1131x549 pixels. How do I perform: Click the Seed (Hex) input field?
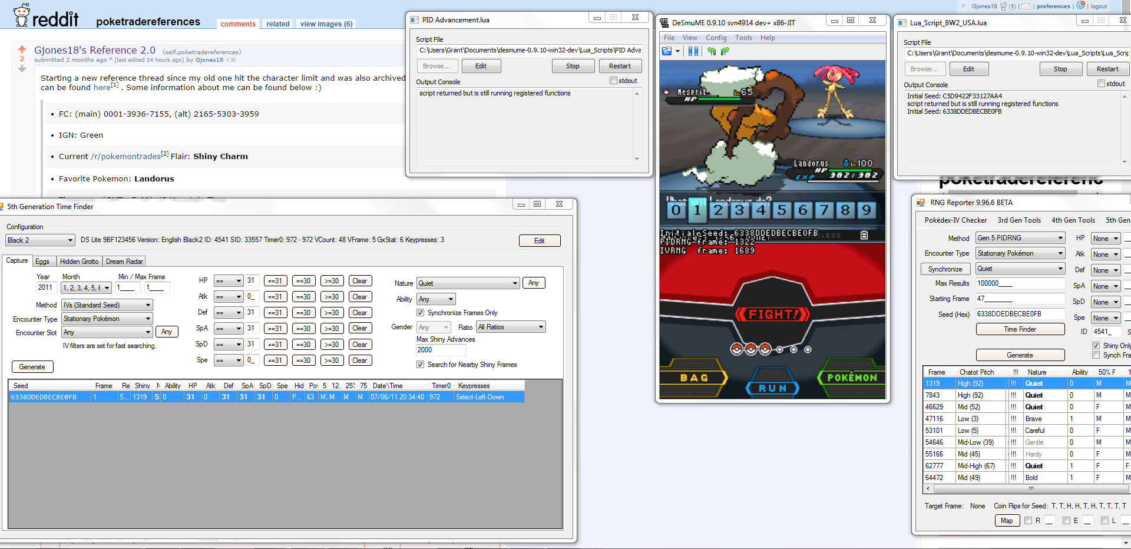click(1020, 314)
